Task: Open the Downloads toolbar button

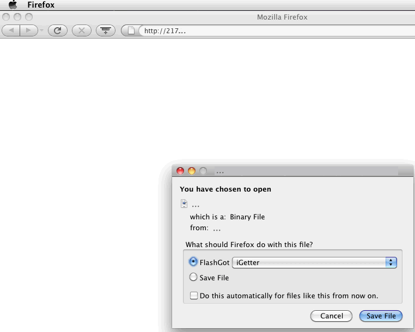Action: (106, 30)
